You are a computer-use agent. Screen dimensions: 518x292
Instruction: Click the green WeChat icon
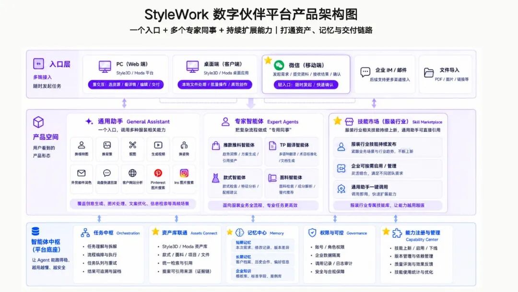[x=279, y=65]
